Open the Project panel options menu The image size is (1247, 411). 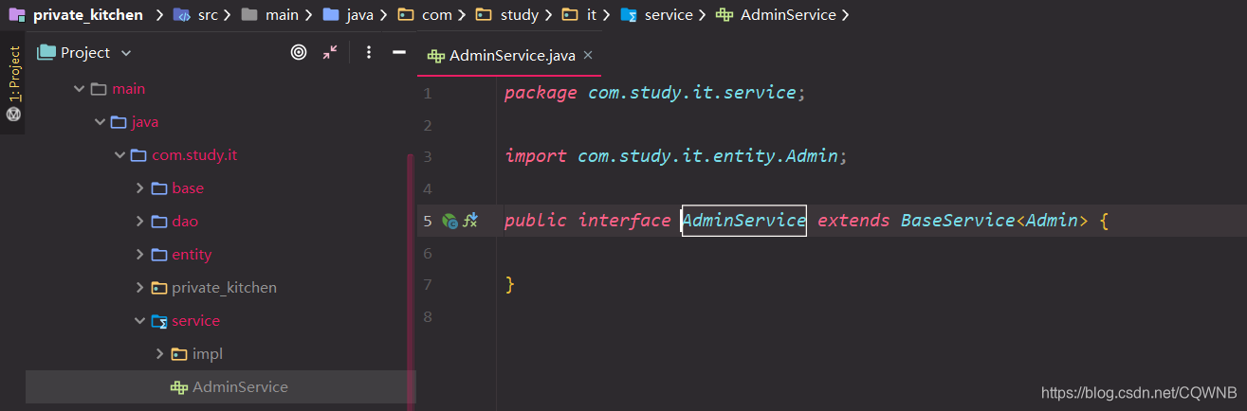[x=369, y=52]
